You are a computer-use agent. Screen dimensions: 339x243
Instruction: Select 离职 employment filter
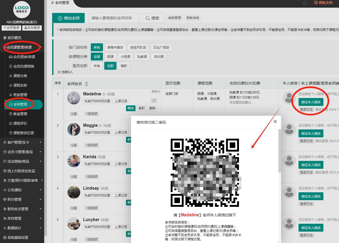[x=124, y=66]
